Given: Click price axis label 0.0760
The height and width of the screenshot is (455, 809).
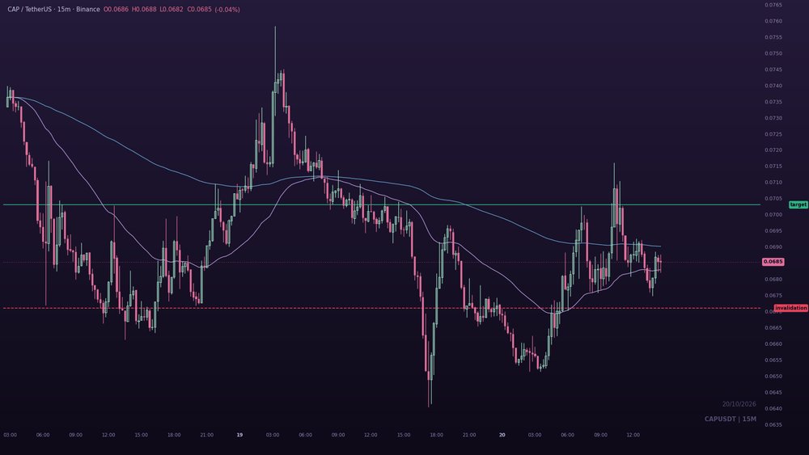Looking at the screenshot, I should pyautogui.click(x=773, y=21).
